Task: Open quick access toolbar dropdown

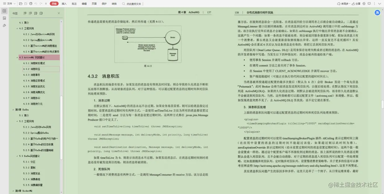Action: point(46,4)
